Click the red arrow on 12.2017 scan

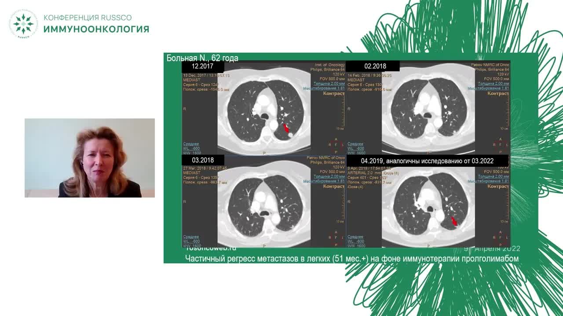point(286,128)
